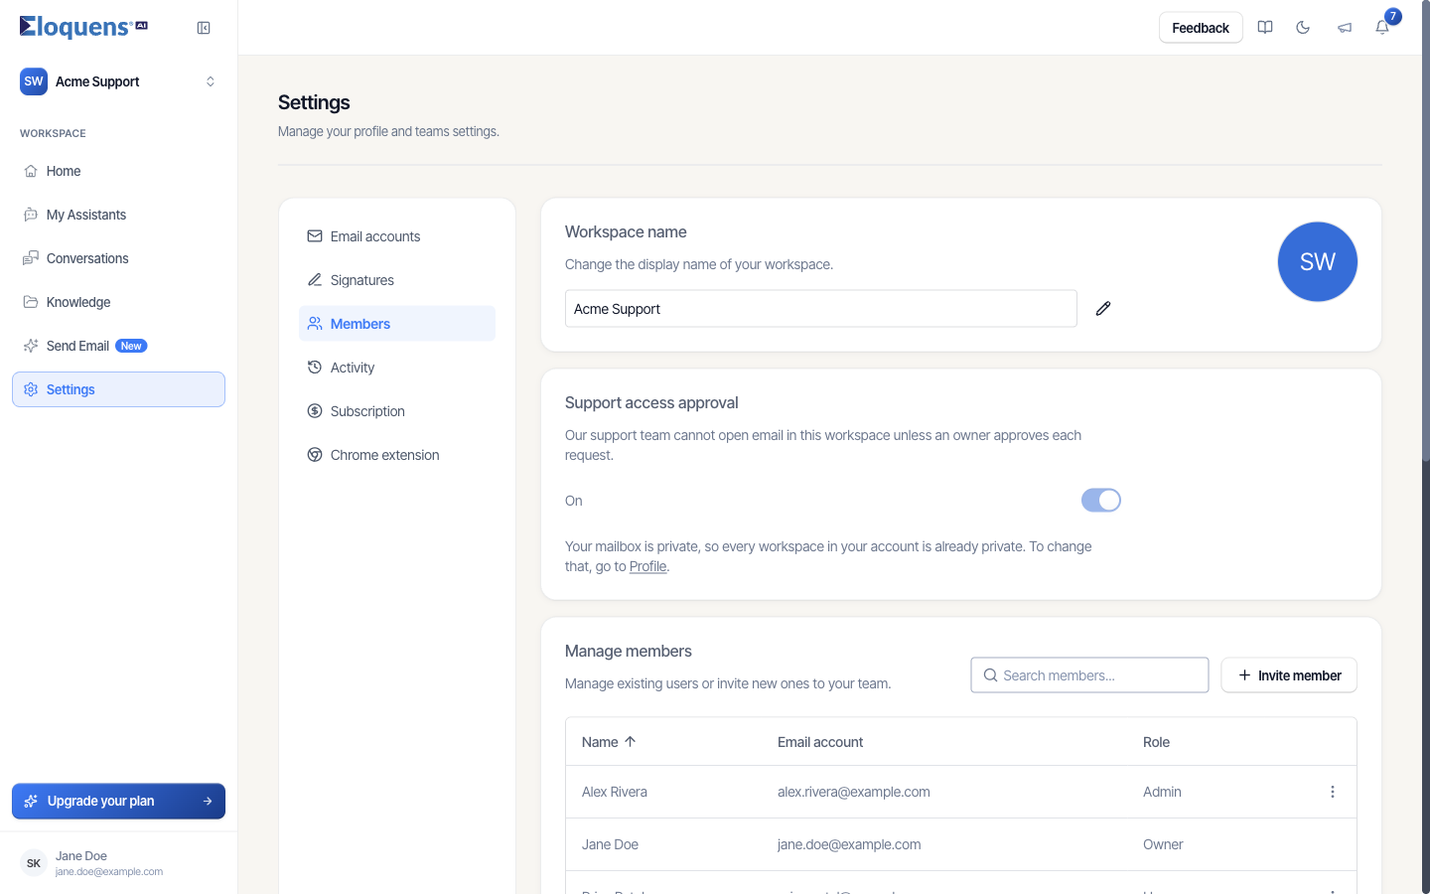Open announcements megaphone icon

pos(1344,28)
